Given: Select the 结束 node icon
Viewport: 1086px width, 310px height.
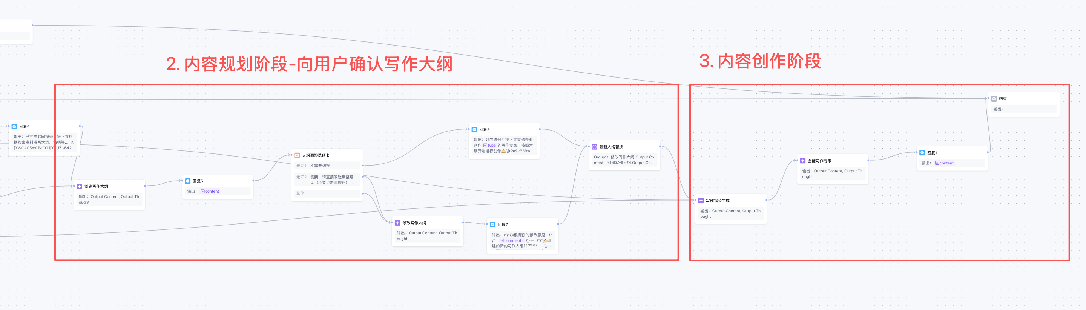Looking at the screenshot, I should tap(994, 99).
